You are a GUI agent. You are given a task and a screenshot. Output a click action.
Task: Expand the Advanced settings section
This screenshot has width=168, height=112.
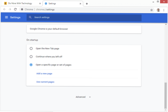[83, 97]
